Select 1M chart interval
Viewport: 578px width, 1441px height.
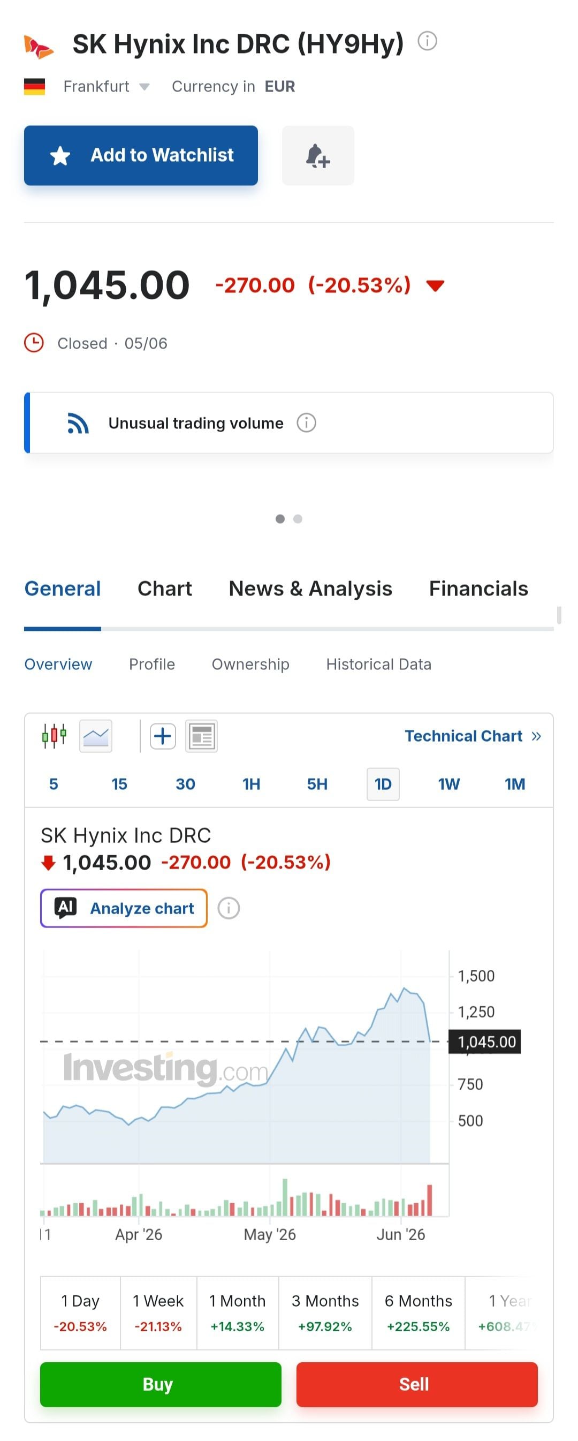point(515,784)
